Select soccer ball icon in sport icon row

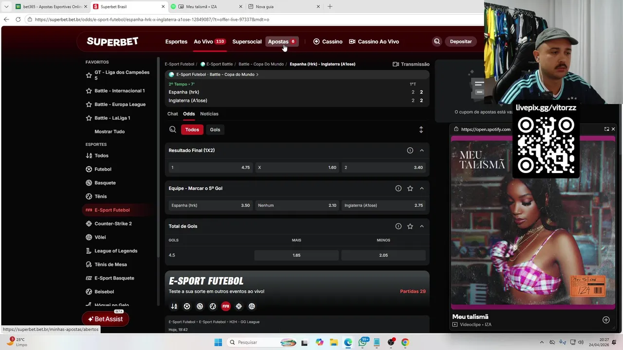pos(187,306)
